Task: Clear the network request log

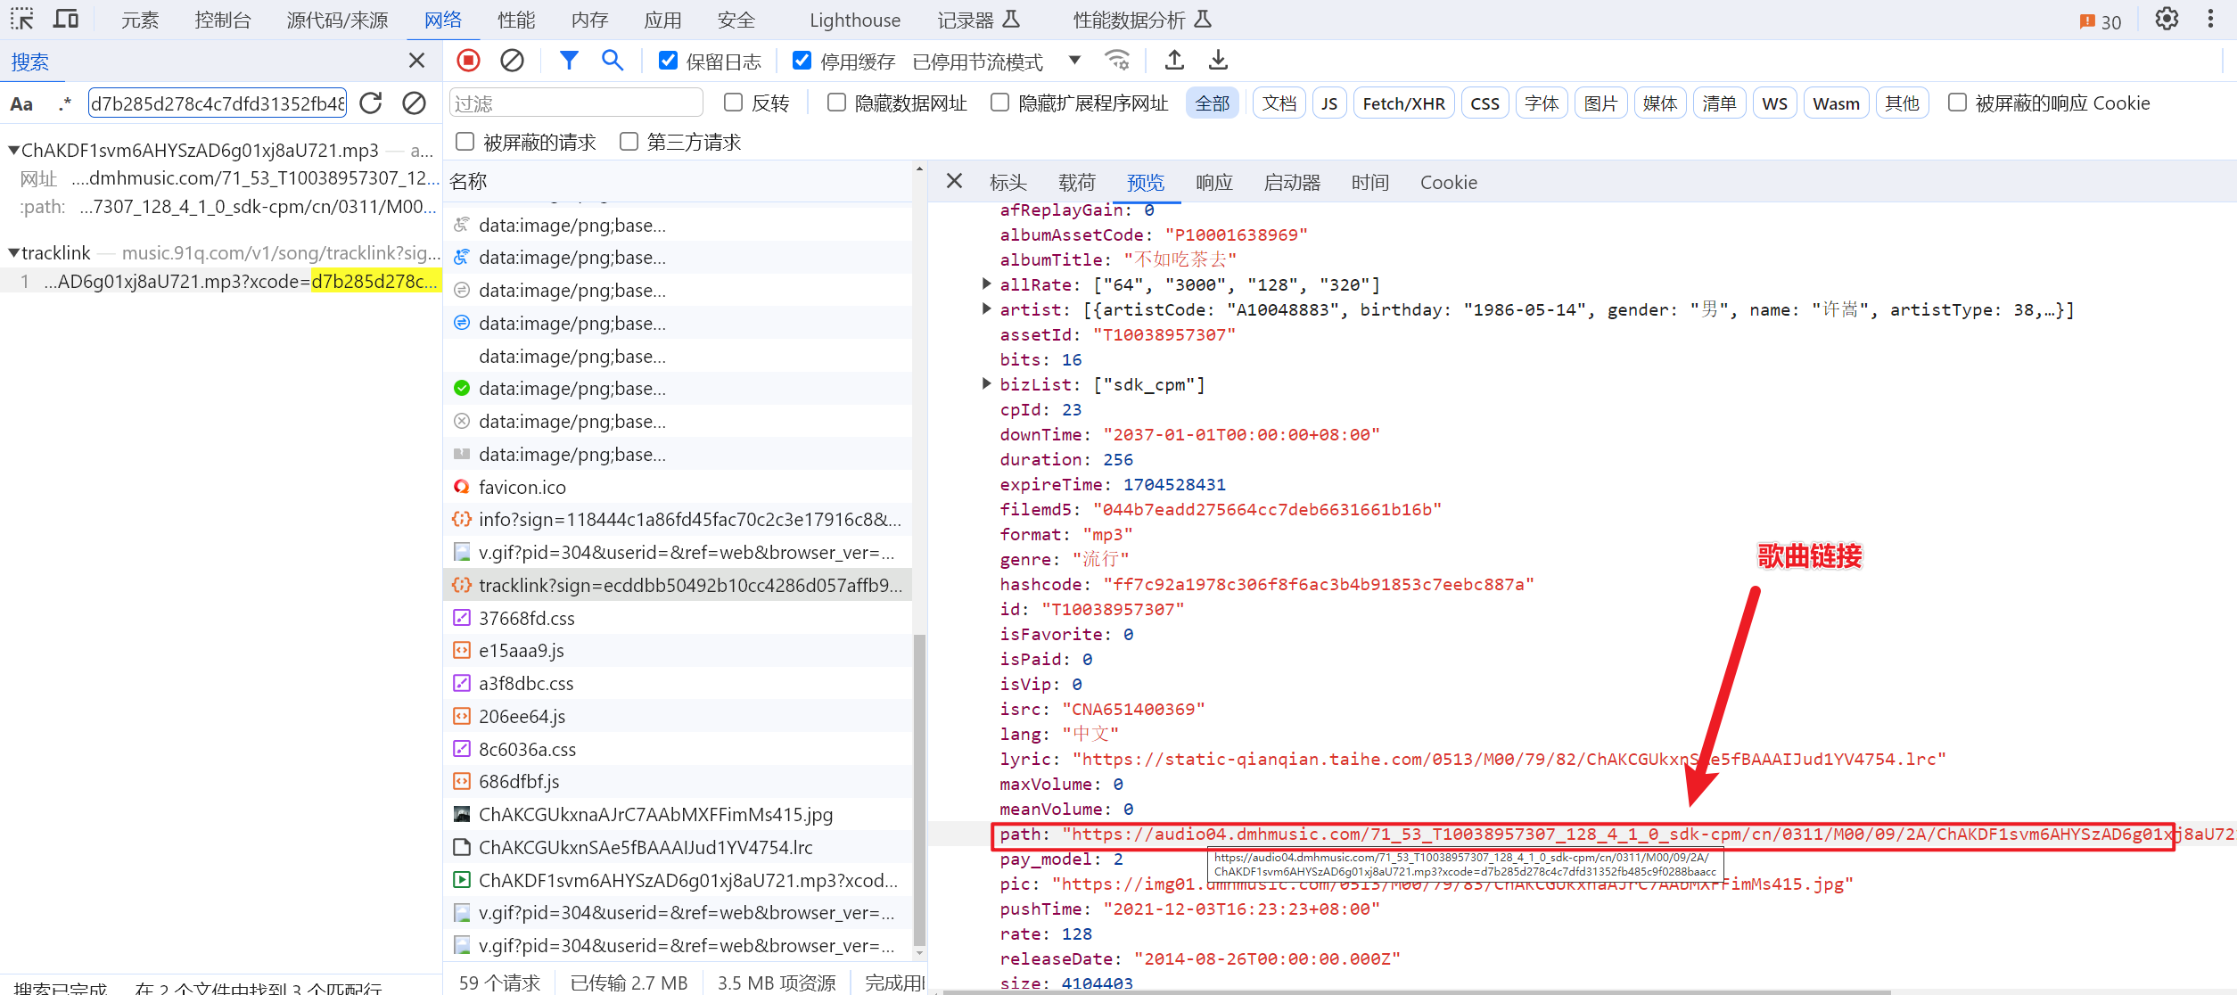Action: [x=511, y=60]
